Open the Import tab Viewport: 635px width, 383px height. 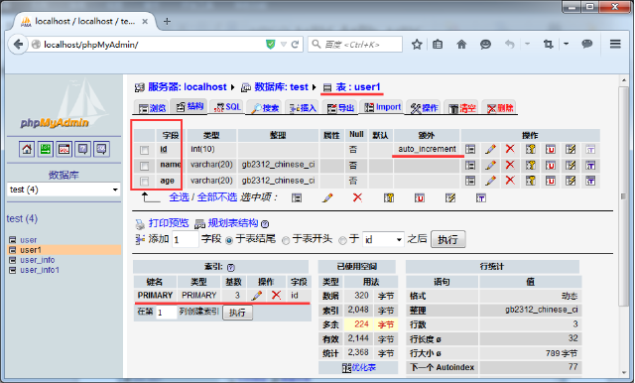[383, 107]
